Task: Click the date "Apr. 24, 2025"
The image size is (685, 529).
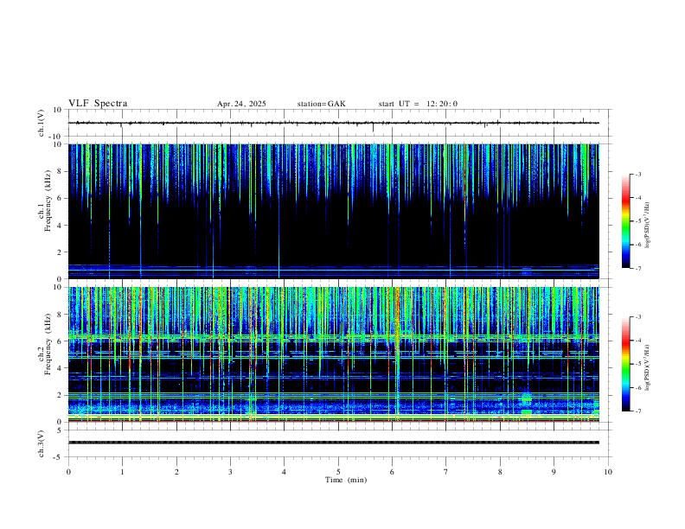Action: (x=241, y=104)
